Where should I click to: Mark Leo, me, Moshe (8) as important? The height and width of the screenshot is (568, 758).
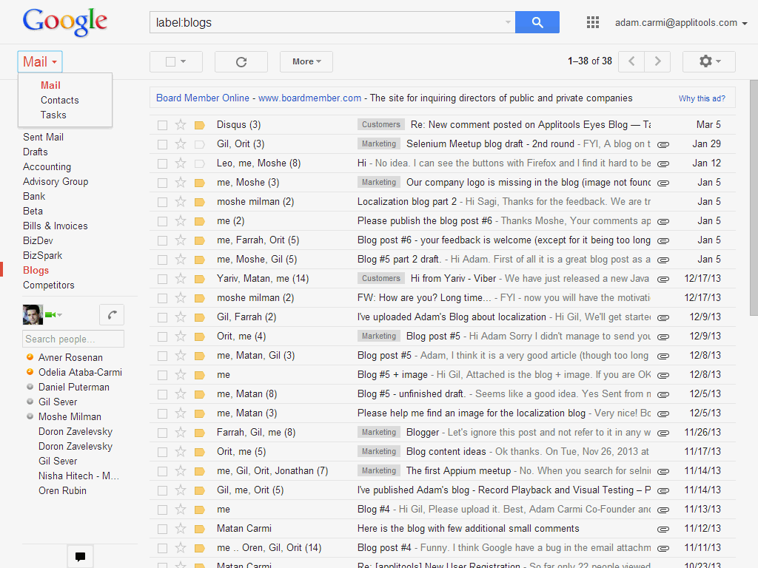199,163
